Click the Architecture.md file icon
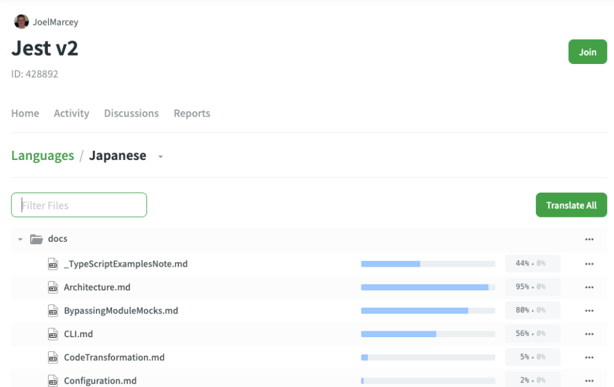 click(53, 287)
